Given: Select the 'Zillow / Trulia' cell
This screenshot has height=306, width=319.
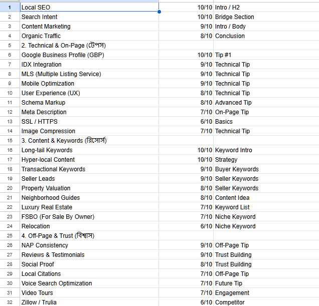Looking at the screenshot, I should coord(89,302).
